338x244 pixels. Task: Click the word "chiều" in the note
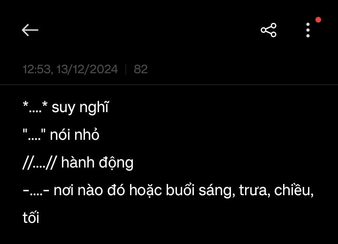[293, 191]
